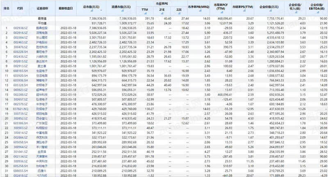Click chart icon under 21E column header

pos(162,13)
